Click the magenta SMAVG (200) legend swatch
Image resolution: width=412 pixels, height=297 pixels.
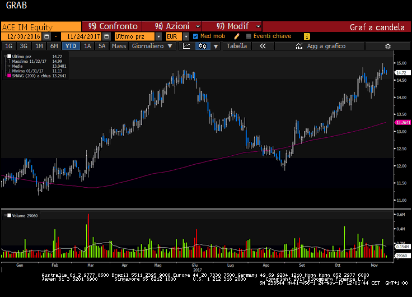point(8,76)
